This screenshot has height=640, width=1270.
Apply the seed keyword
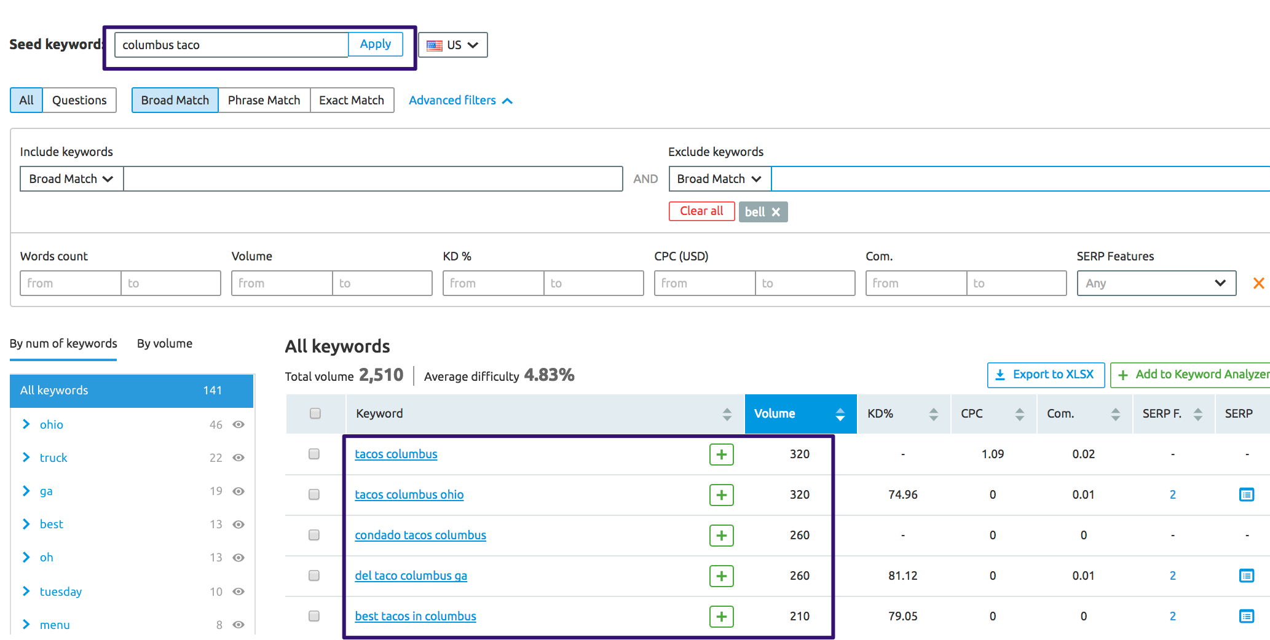pyautogui.click(x=376, y=44)
